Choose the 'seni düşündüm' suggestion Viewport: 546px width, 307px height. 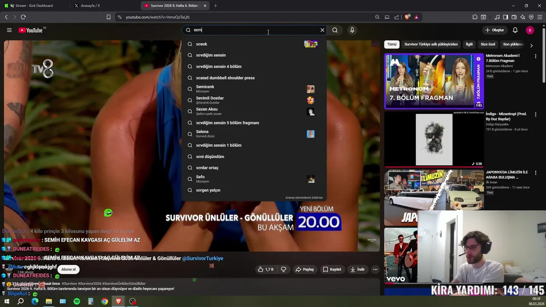[x=254, y=156]
